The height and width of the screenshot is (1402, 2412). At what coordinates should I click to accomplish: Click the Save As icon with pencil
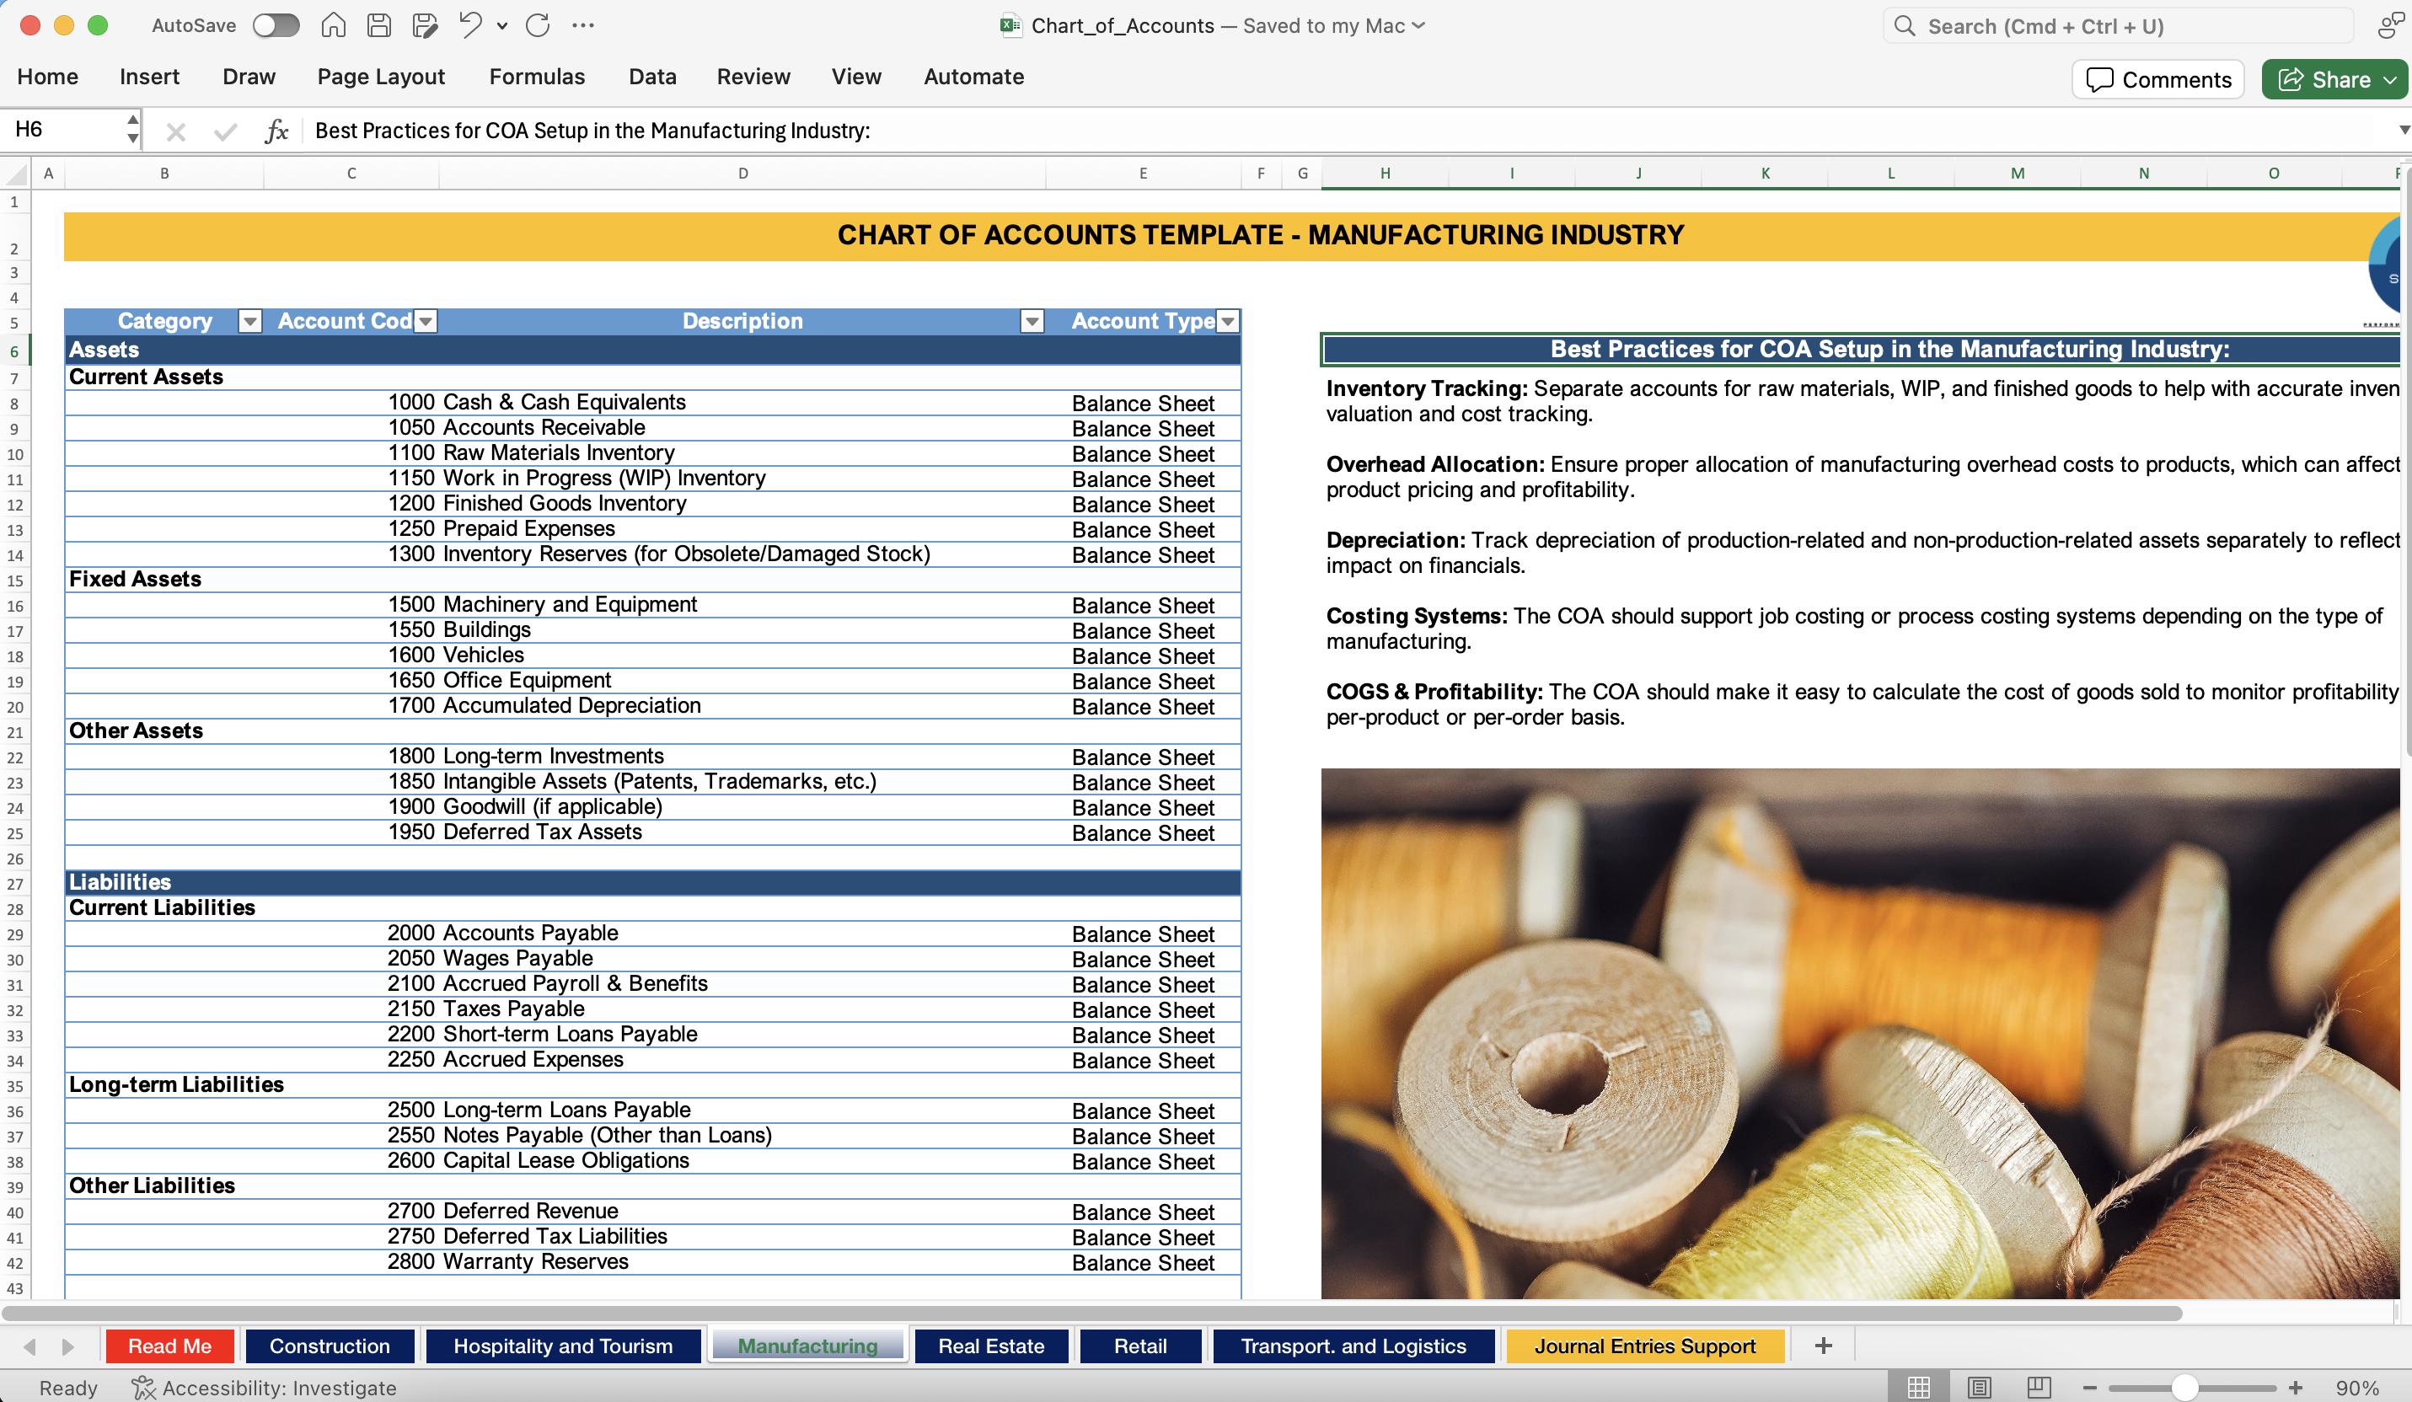[x=425, y=26]
